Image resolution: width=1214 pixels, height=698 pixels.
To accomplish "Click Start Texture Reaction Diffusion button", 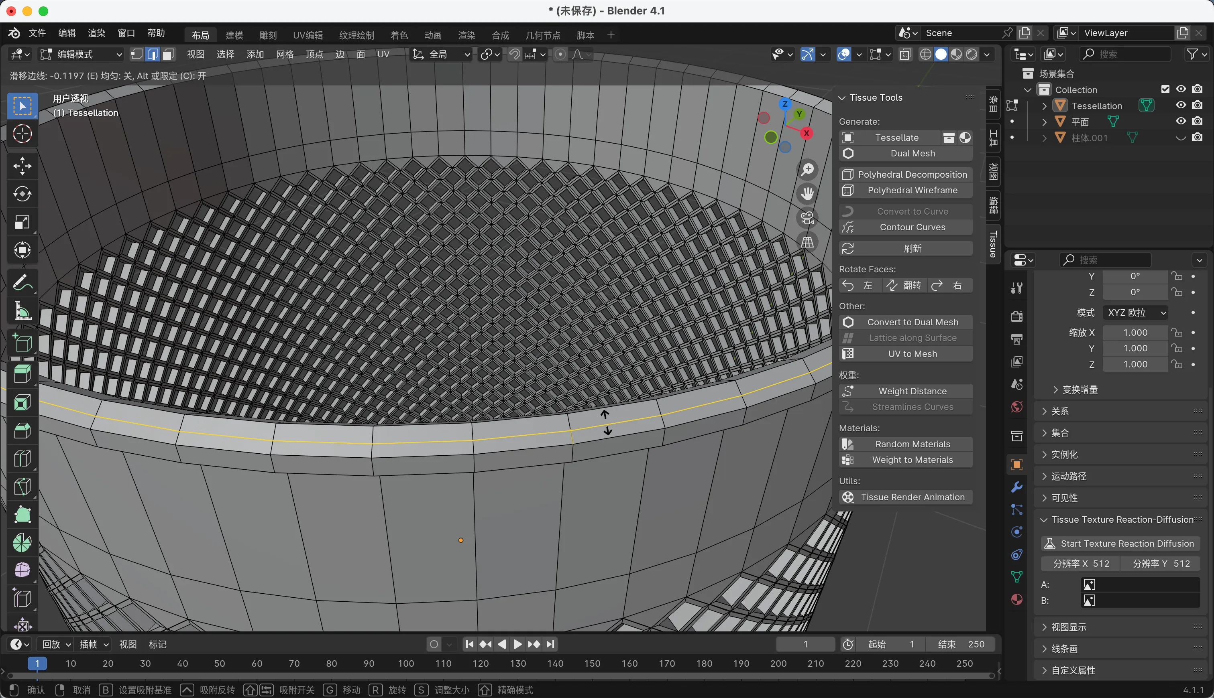I will click(1120, 543).
